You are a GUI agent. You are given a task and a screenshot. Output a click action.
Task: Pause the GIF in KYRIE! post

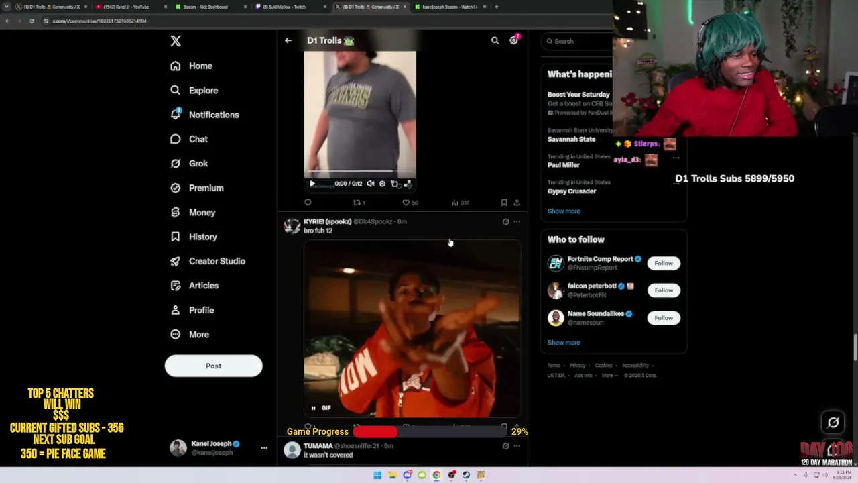point(313,408)
